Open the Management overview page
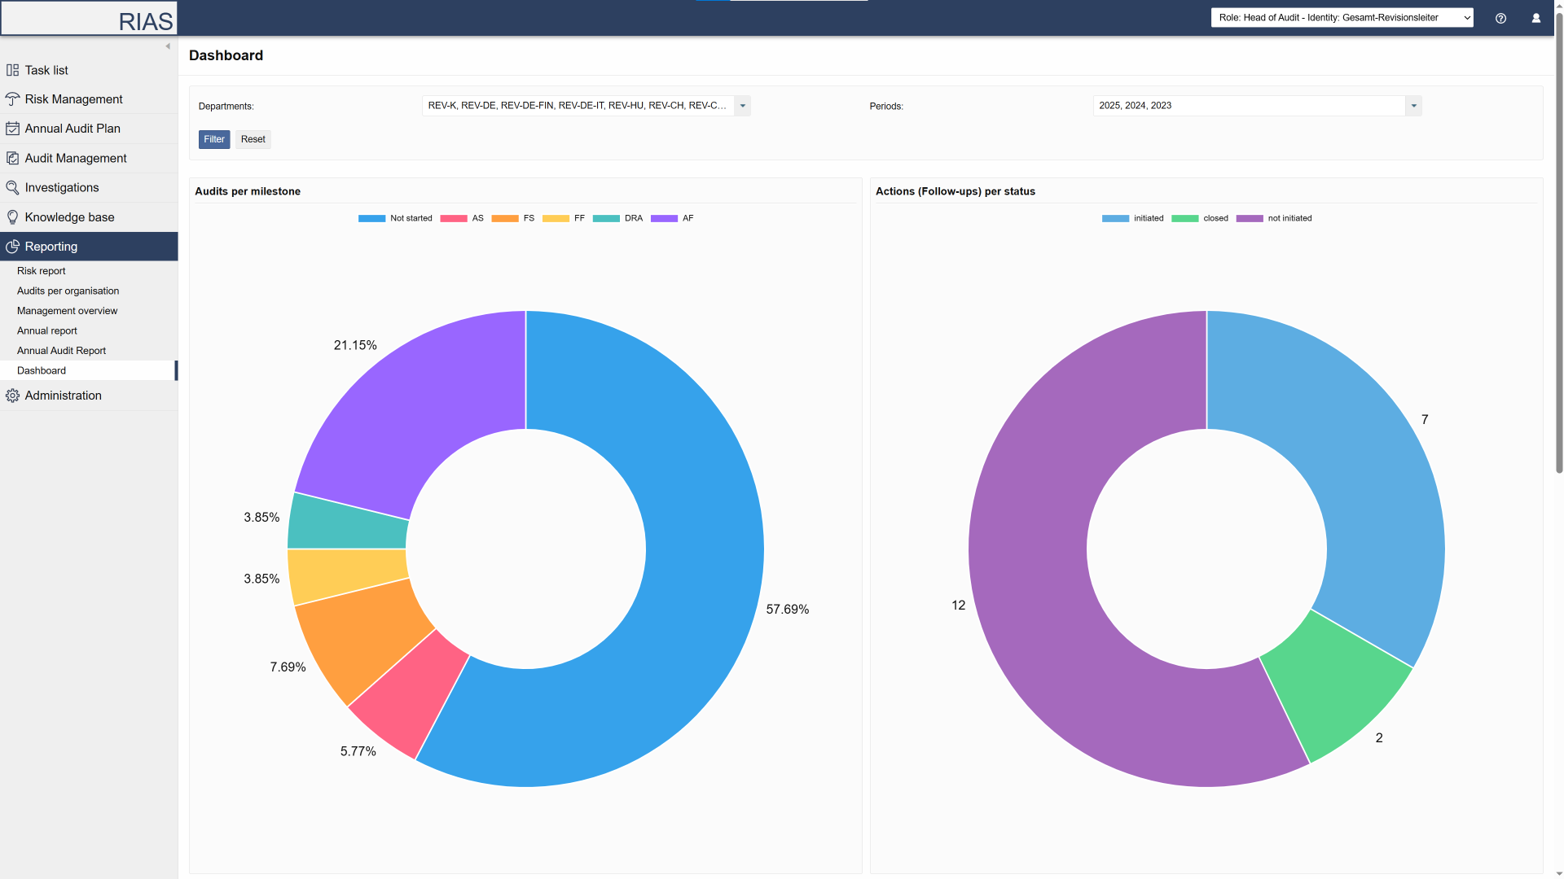 pyautogui.click(x=67, y=310)
